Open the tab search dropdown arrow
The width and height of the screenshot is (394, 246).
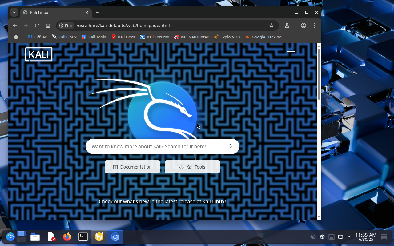[x=14, y=12]
